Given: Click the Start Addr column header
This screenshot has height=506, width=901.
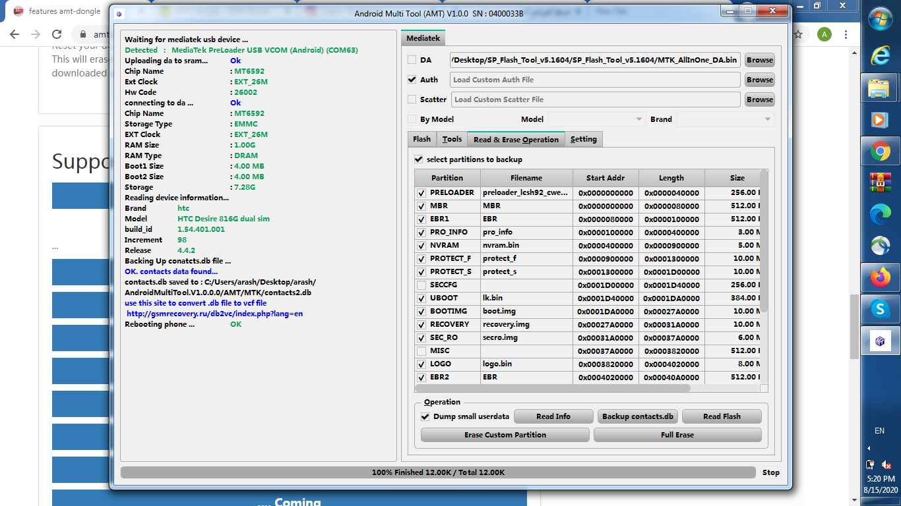Looking at the screenshot, I should [606, 178].
